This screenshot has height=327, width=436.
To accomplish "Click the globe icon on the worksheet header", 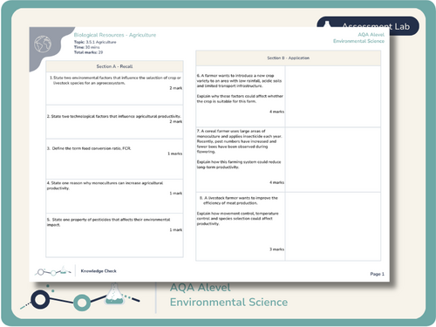I will pos(43,44).
